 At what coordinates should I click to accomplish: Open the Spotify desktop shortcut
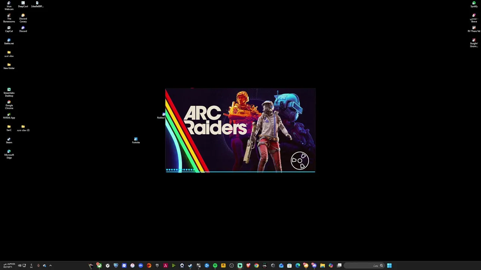point(474,4)
